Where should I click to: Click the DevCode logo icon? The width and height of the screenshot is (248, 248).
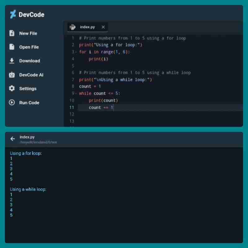[x=13, y=14]
